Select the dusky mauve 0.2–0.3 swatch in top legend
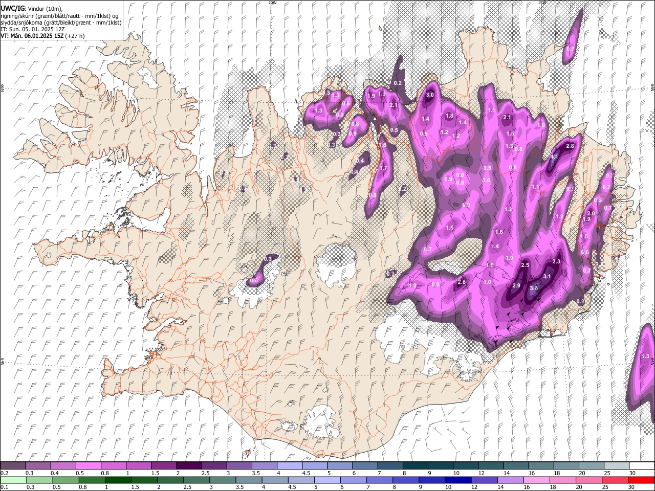 (x=13, y=466)
